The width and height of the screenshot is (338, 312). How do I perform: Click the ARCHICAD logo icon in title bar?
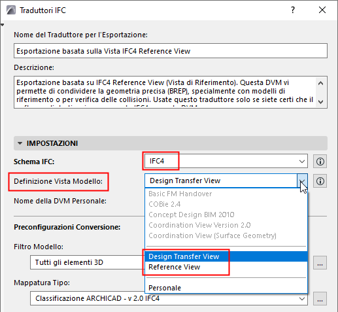click(11, 10)
